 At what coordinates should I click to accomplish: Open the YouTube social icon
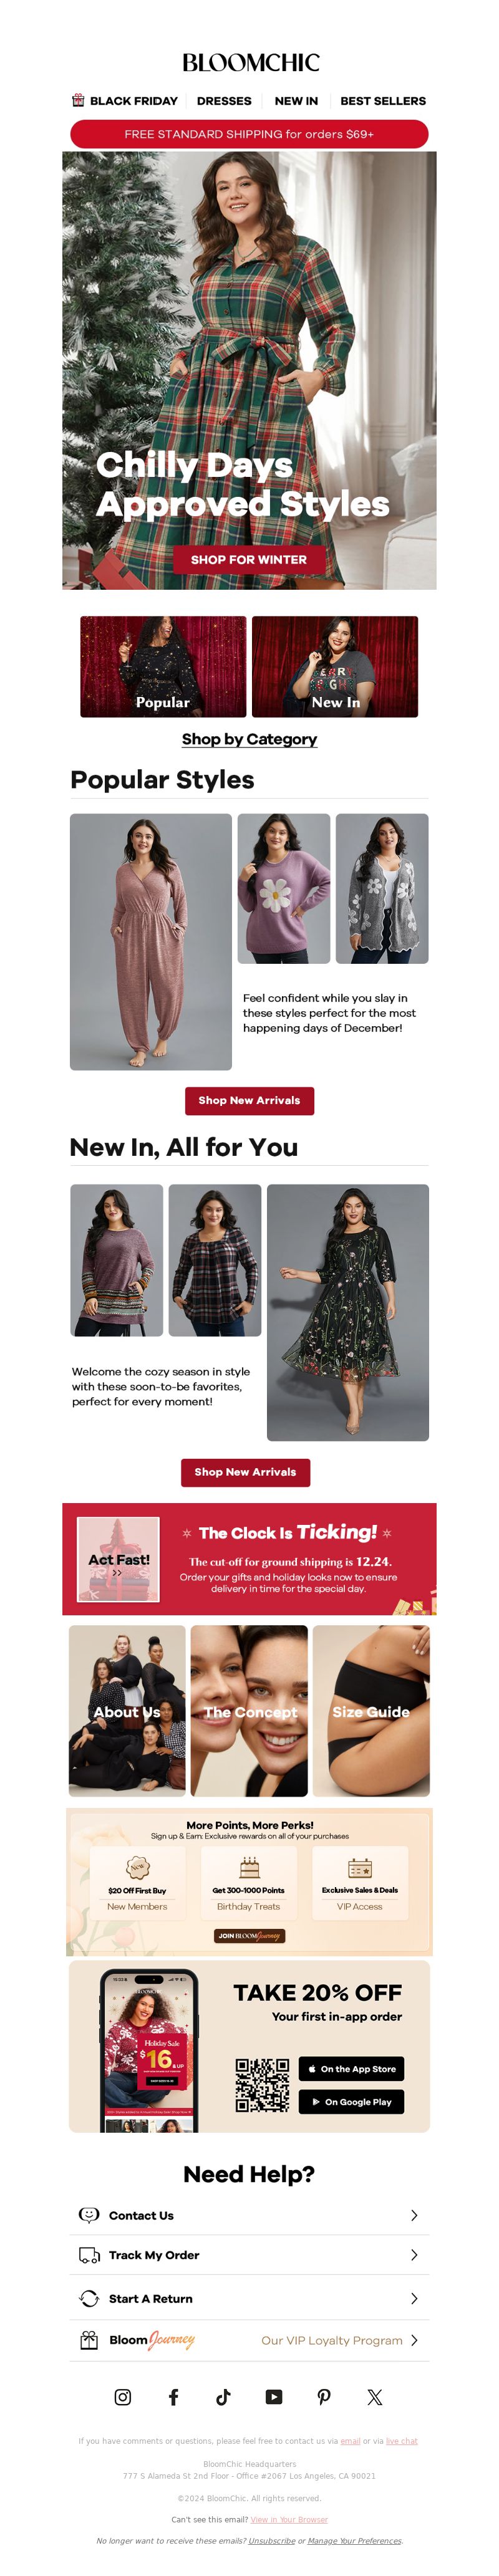(x=274, y=2397)
